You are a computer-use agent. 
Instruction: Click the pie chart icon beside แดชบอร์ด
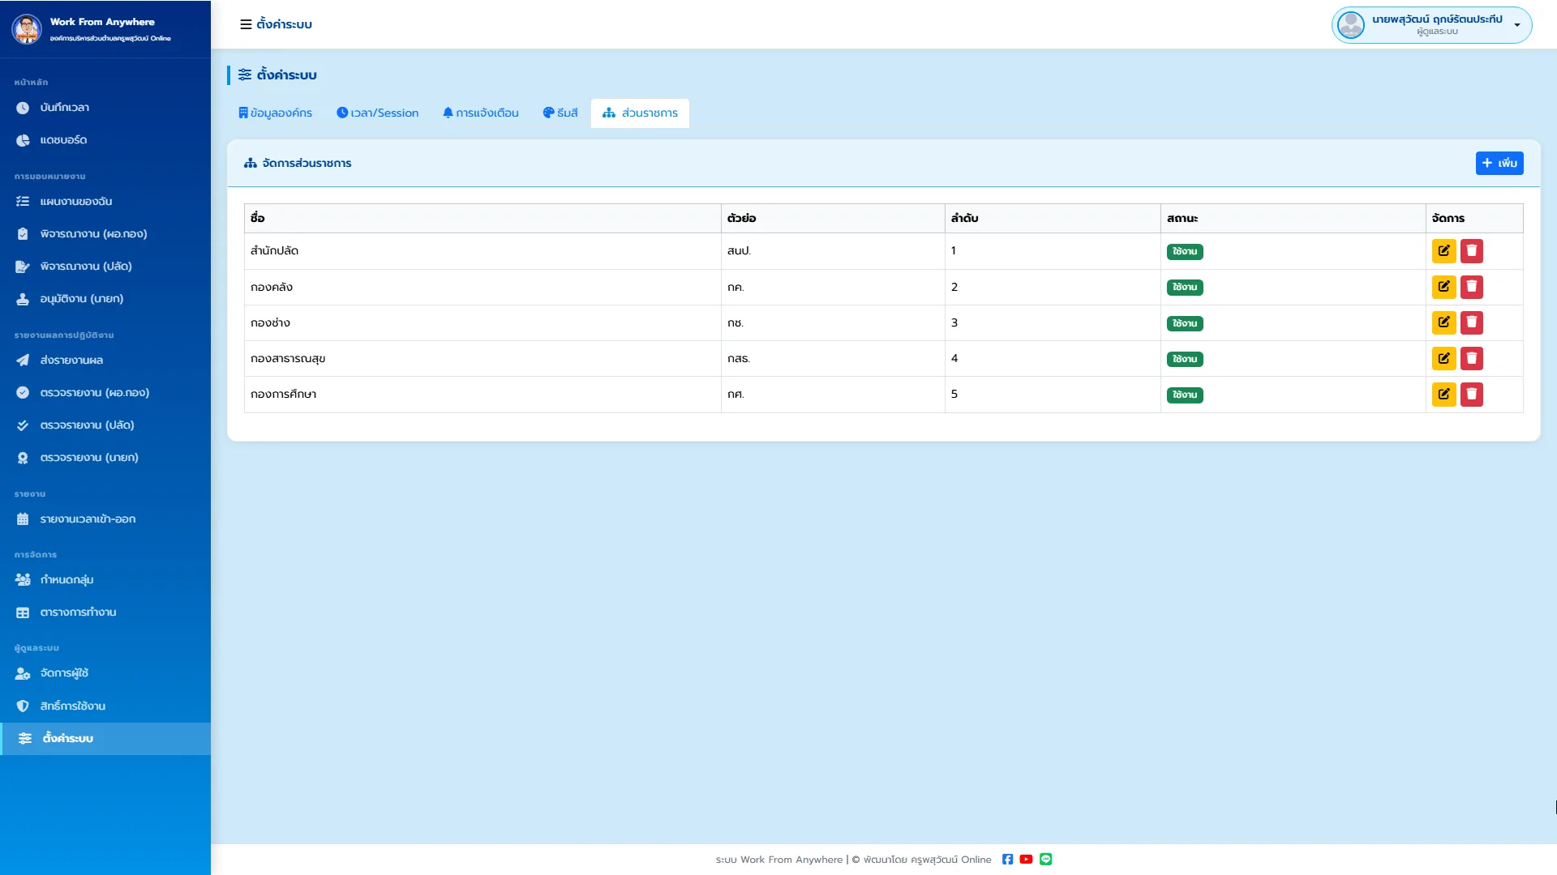pos(23,140)
